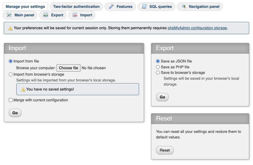Enable Merge with current configuration checkbox
Screen dimensions: 253x165
11,100
